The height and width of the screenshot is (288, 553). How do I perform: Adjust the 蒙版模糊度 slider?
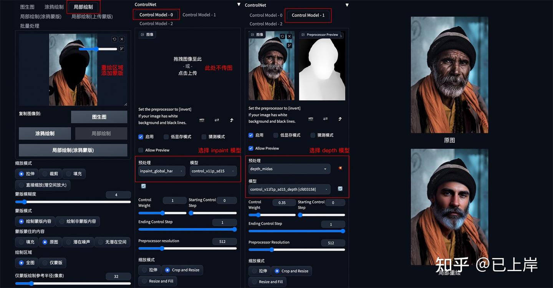73,202
